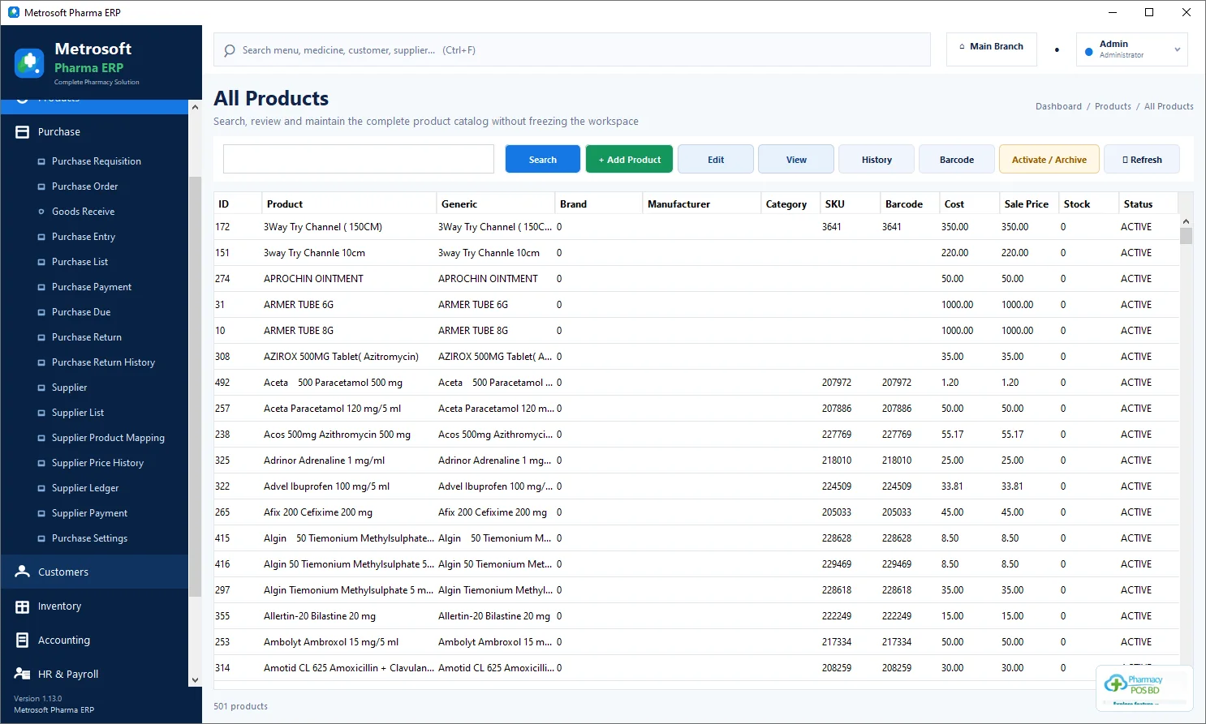Sort by the Status column header
Screen dimensions: 1206x724
[1148, 204]
